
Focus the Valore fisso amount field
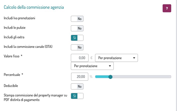click(80, 58)
